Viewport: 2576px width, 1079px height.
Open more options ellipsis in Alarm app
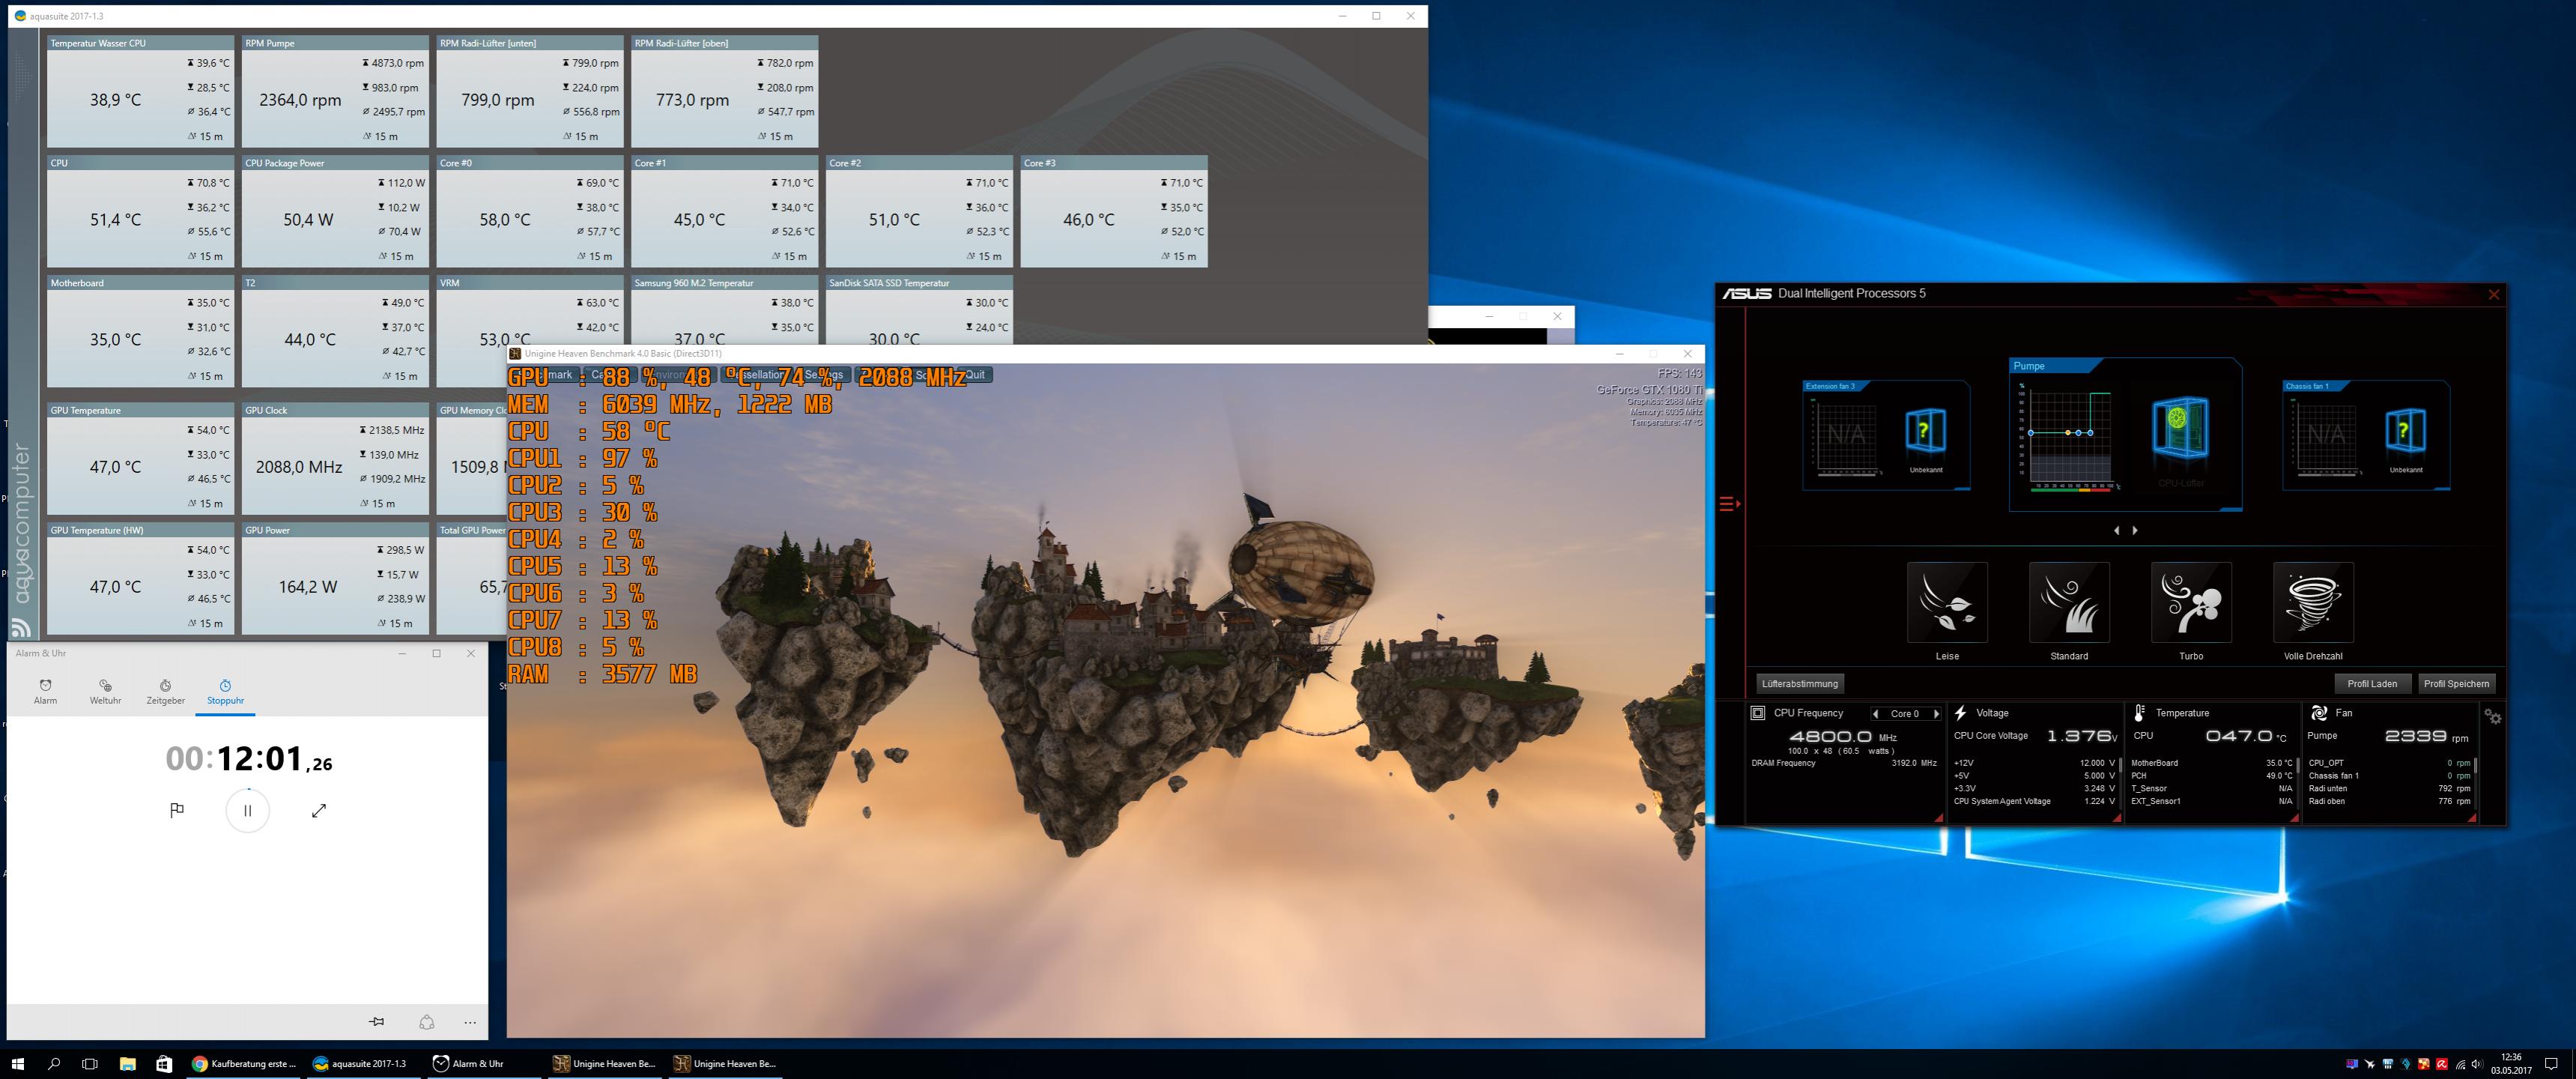point(470,1022)
